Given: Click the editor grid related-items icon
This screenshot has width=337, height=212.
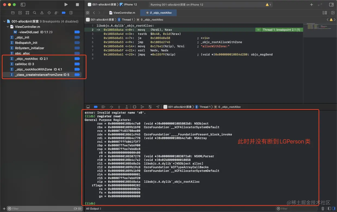Looking at the screenshot, I should point(88,13).
